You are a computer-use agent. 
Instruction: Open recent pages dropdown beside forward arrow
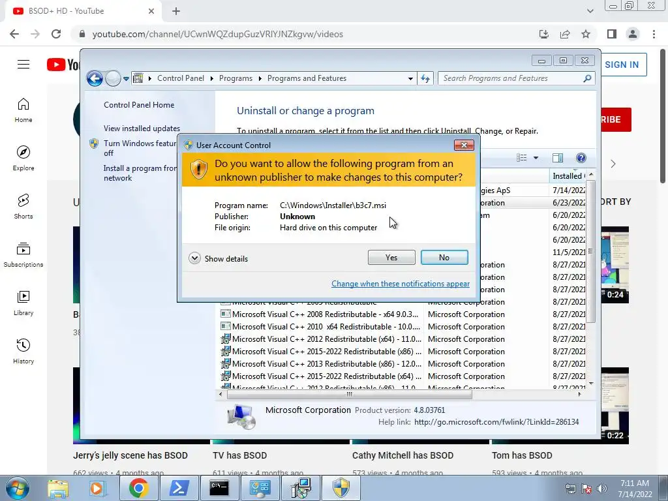[126, 79]
